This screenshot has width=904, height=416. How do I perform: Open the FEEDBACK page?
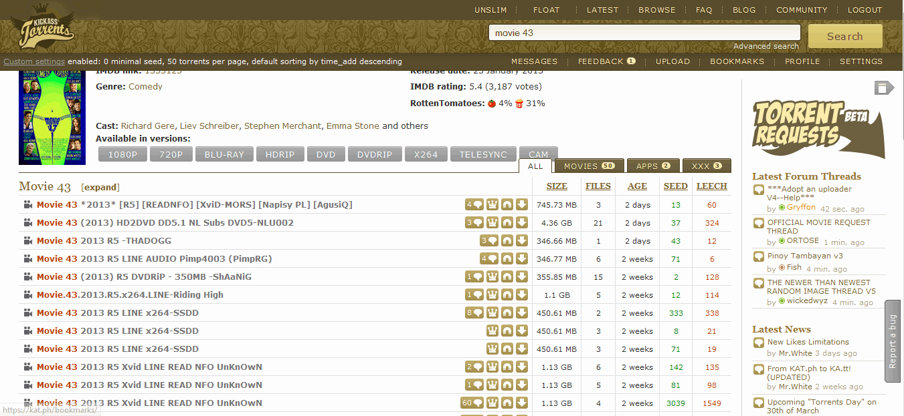606,61
